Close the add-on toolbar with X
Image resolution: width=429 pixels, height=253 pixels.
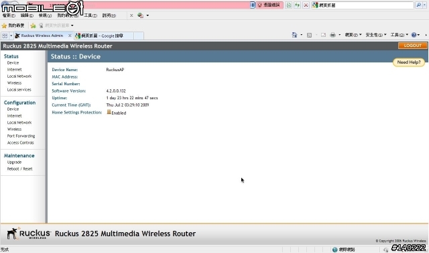131,15
